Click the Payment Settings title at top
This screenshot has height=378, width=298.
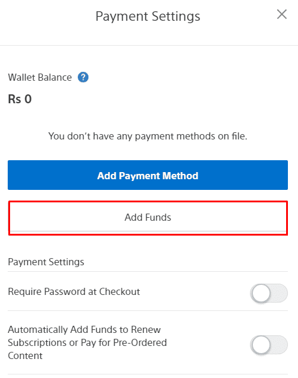click(x=148, y=17)
